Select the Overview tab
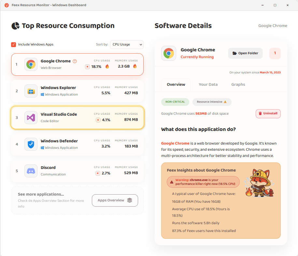298x256 pixels. tap(176, 84)
